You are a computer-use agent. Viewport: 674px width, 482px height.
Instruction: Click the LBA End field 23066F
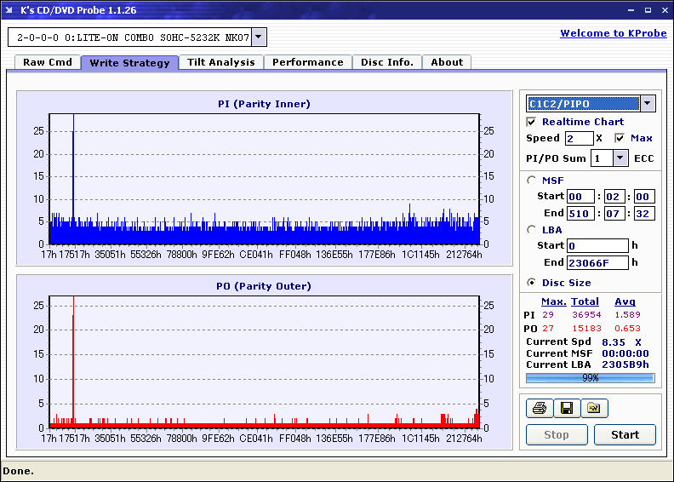[597, 262]
